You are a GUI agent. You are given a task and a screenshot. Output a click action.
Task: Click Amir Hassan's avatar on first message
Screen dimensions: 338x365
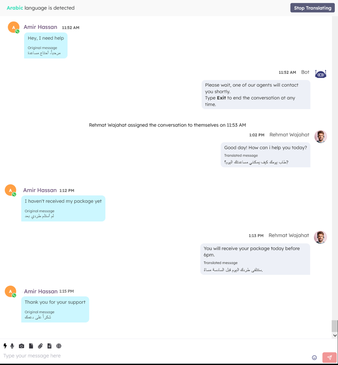tap(14, 28)
